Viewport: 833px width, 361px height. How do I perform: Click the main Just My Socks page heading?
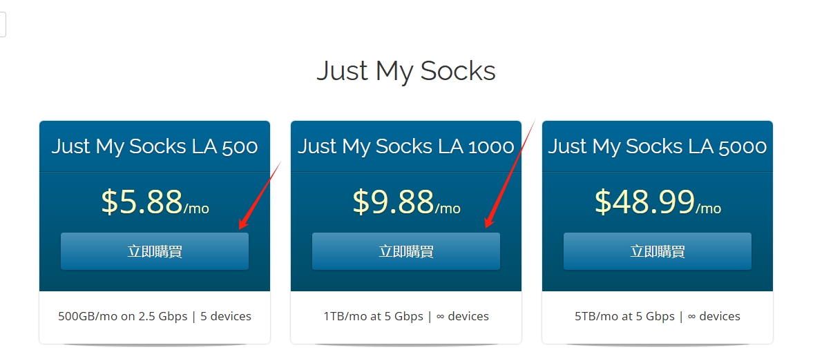(406, 71)
